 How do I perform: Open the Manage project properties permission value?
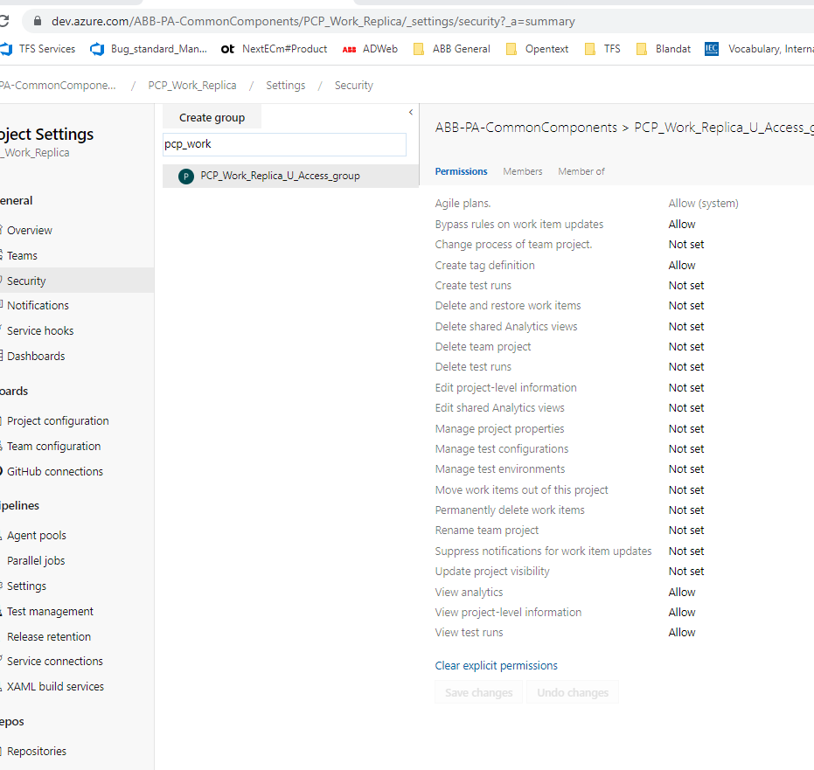click(x=686, y=428)
